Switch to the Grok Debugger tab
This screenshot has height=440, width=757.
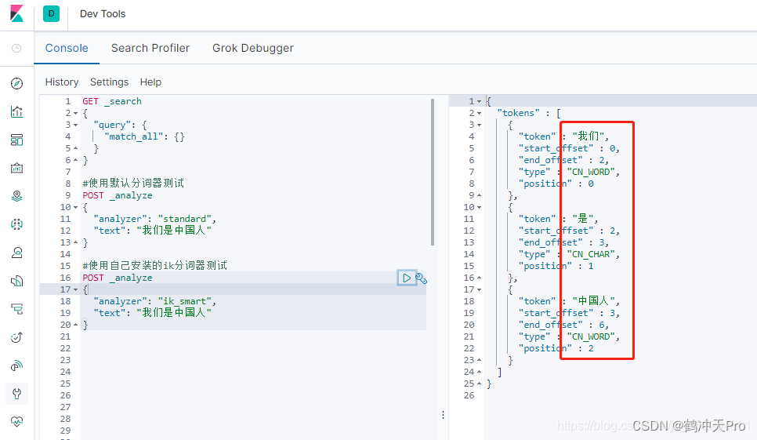point(253,49)
